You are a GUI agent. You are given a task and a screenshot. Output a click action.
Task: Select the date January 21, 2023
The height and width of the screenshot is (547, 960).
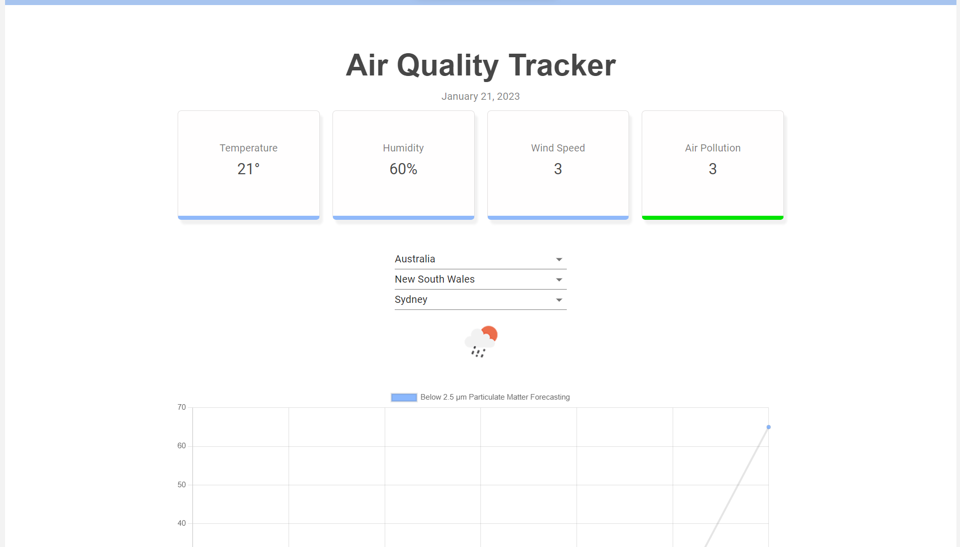tap(480, 96)
